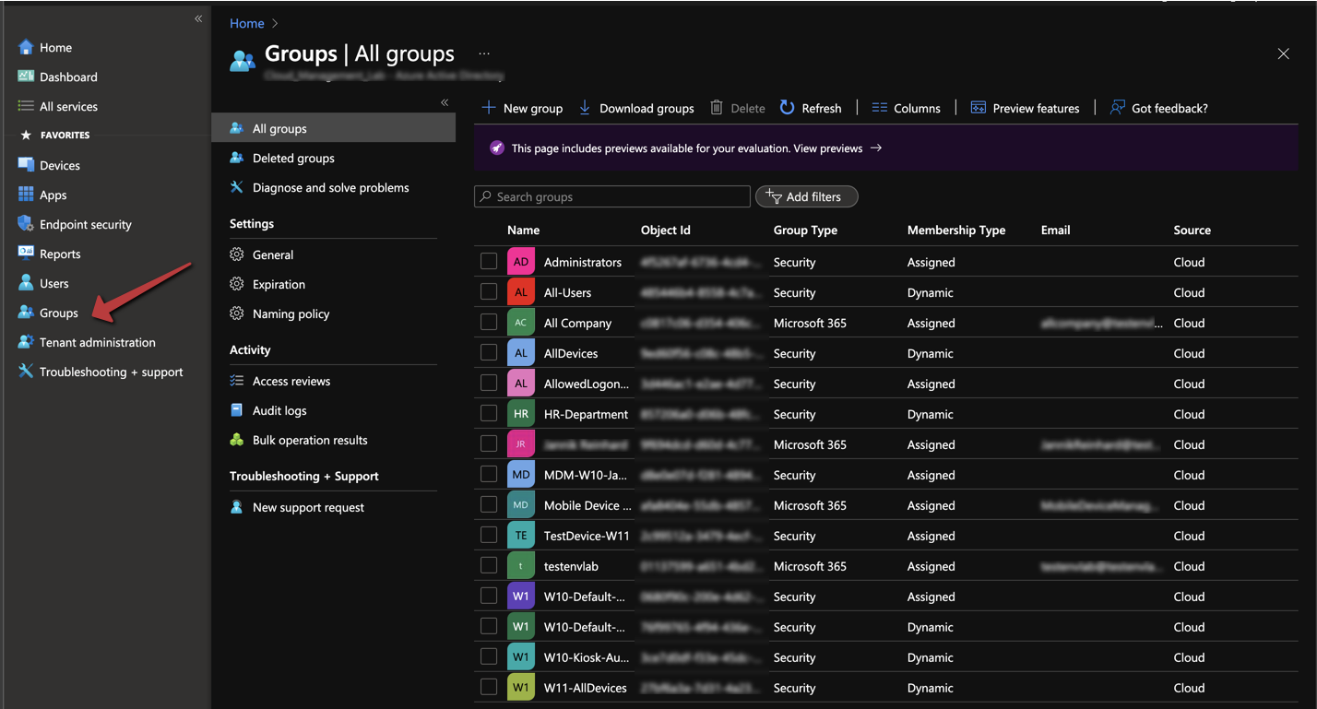Collapse the left sidebar using the double chevron
1317x709 pixels.
(x=197, y=18)
